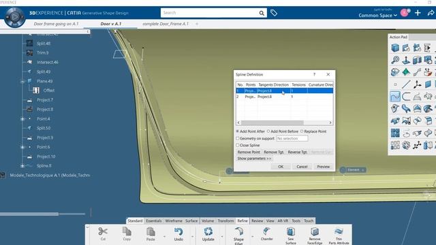
Task: Open dropdown arrow next to Shape Fillet
Action: 252,236
